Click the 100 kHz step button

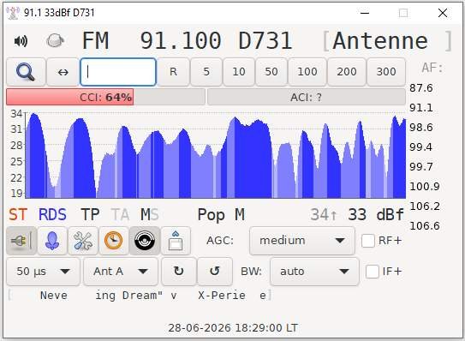click(x=307, y=72)
